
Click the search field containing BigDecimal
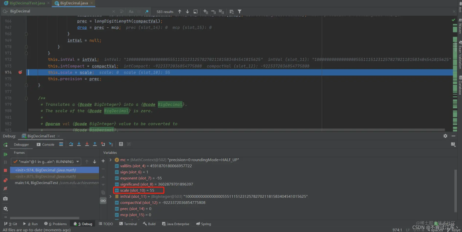coord(59,11)
